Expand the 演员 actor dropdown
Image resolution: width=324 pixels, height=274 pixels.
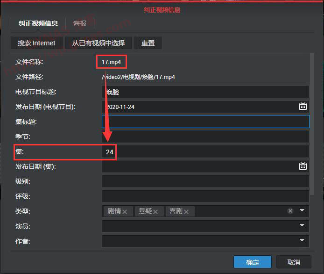click(x=302, y=226)
